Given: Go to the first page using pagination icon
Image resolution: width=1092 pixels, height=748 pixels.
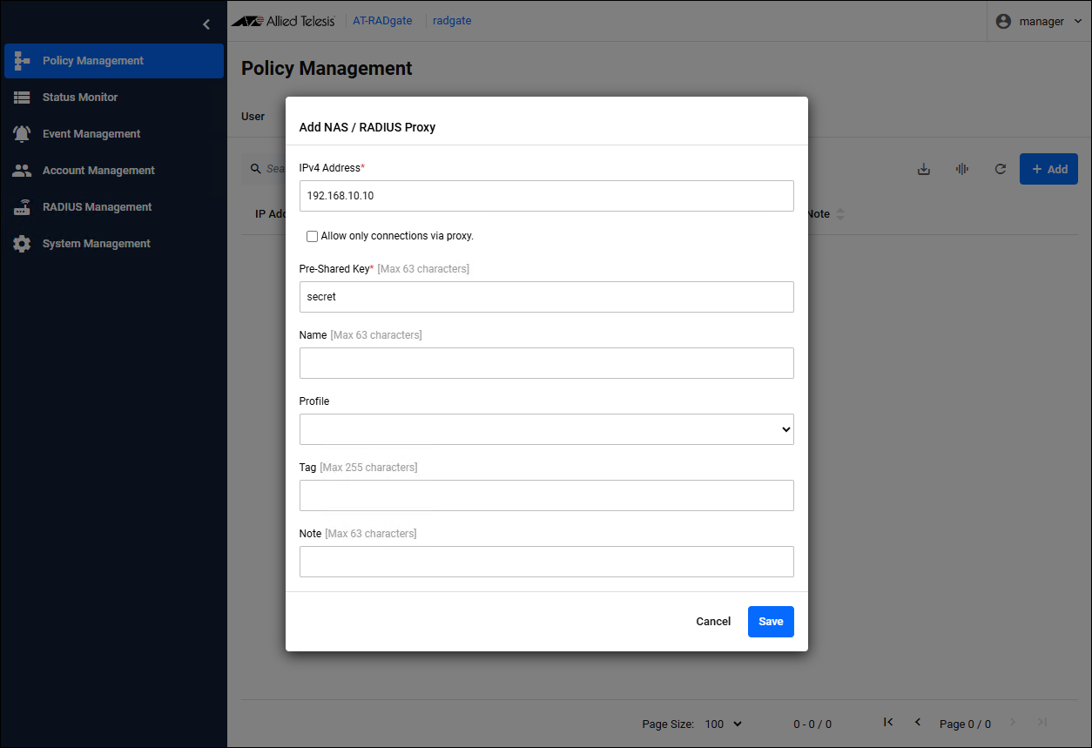Looking at the screenshot, I should (x=888, y=723).
